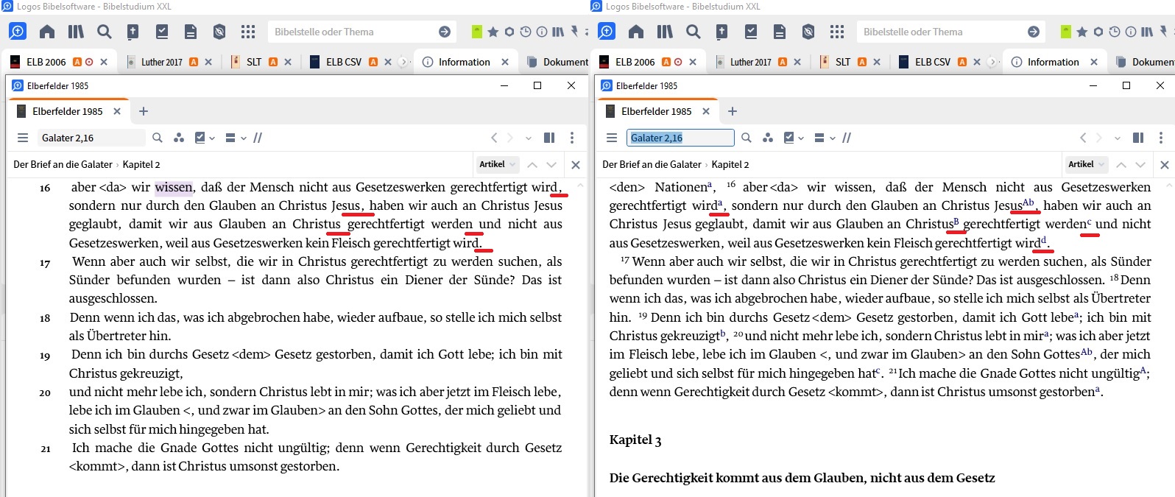Switch to ELB CSV tab in right window
1175x497 pixels.
click(940, 62)
